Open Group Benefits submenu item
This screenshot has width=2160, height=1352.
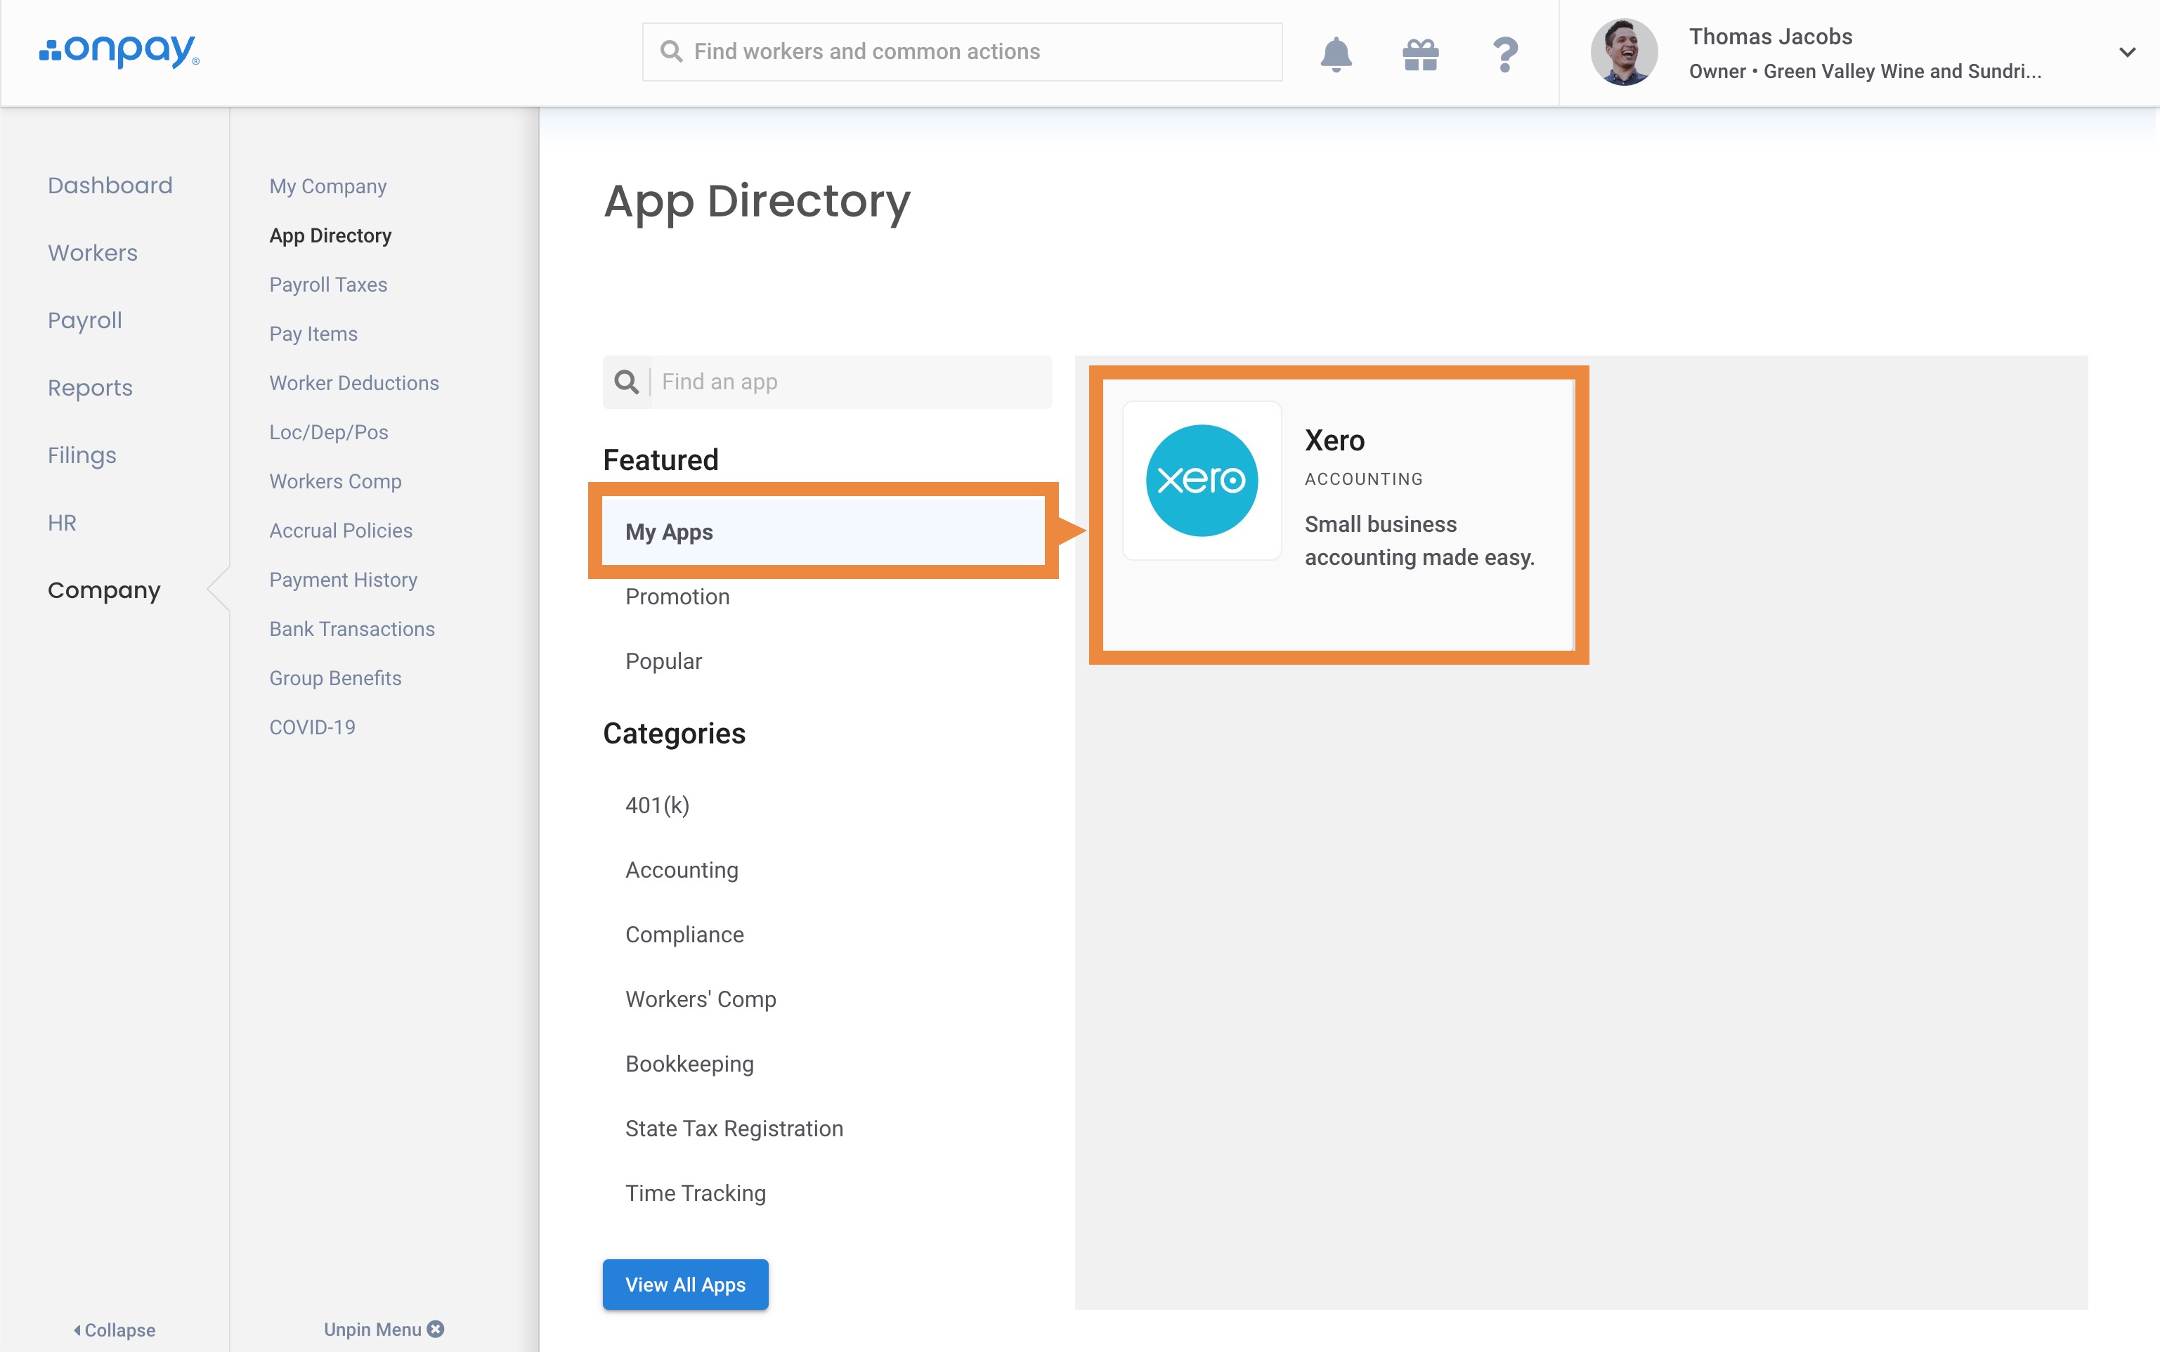point(335,678)
